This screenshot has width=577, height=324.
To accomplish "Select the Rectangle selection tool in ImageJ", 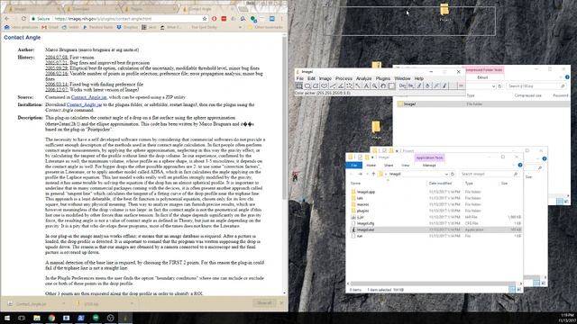I will [299, 86].
